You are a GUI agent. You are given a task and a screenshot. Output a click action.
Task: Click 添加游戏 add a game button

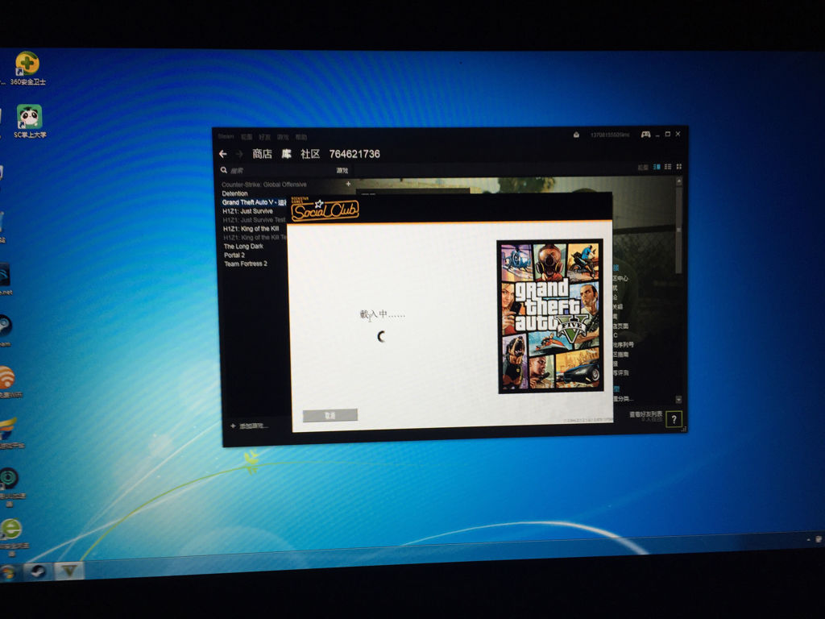tap(250, 426)
